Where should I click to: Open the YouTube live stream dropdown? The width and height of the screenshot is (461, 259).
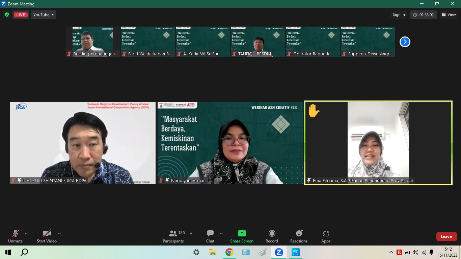44,15
